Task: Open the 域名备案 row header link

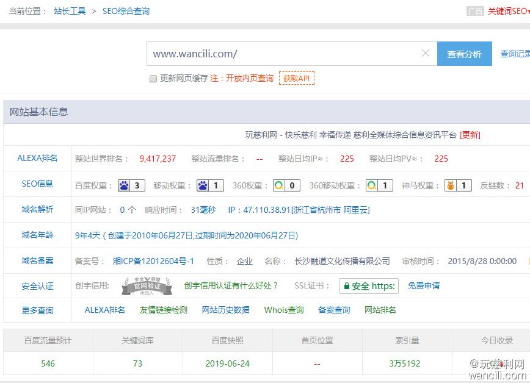Action: coord(37,261)
